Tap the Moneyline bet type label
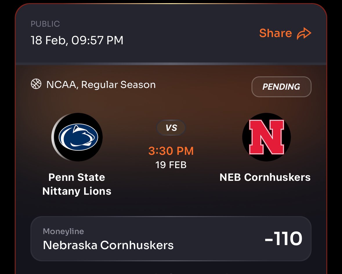Viewport: 342px width, 274px height. (x=64, y=231)
